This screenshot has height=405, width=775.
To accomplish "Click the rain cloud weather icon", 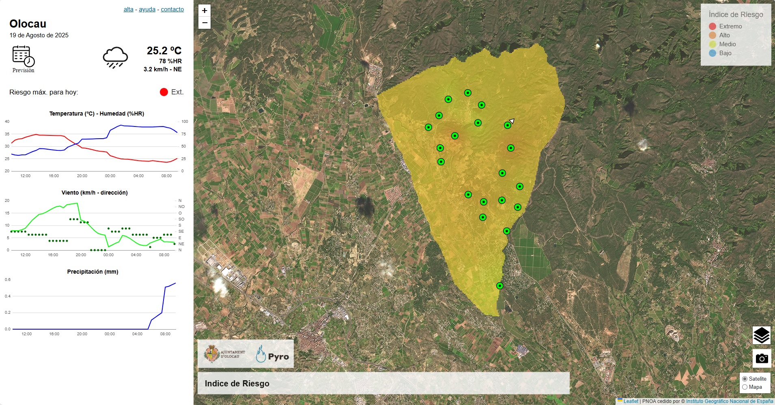I will point(116,58).
